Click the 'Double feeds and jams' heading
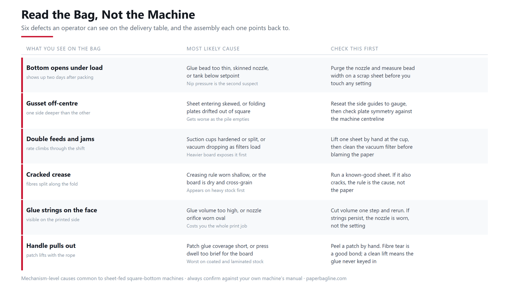 [x=60, y=139]
